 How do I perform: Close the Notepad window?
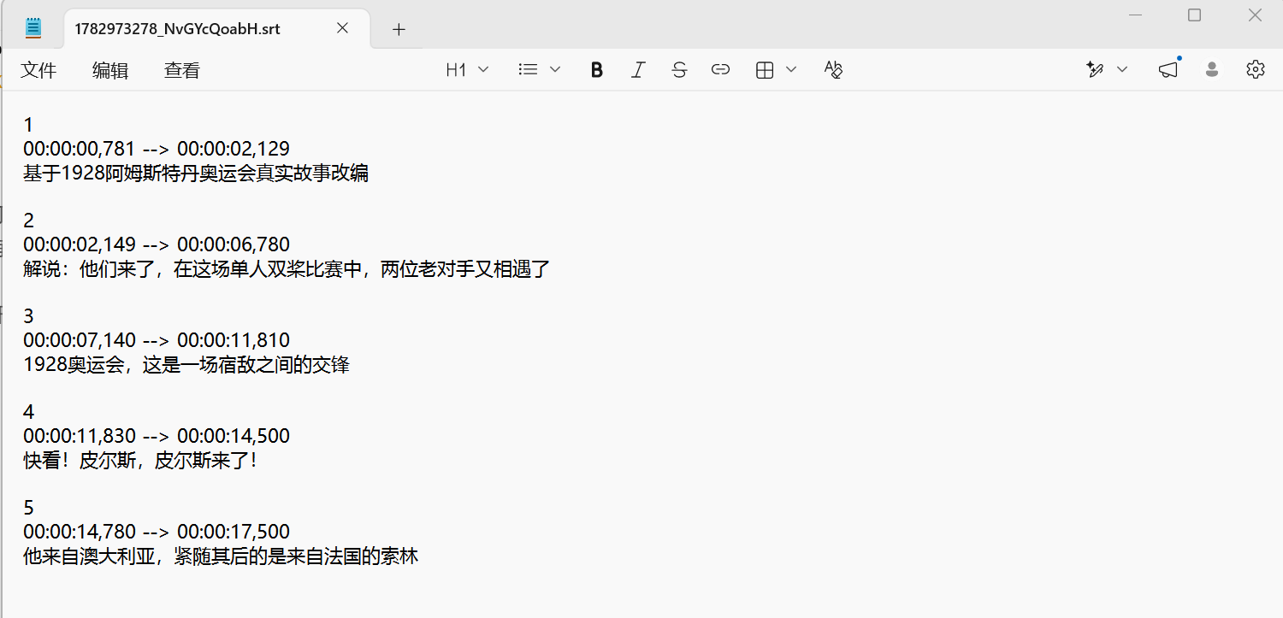tap(1255, 15)
